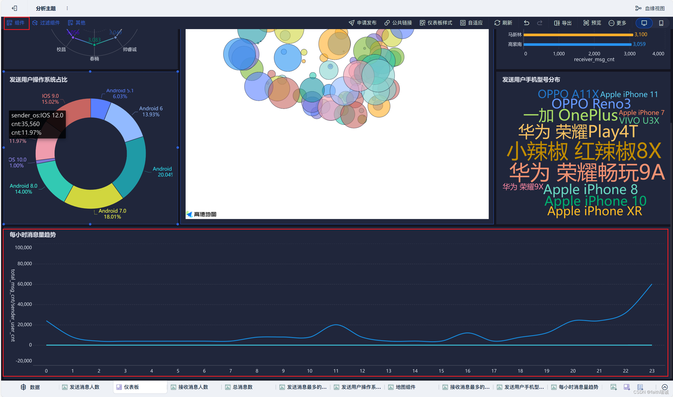Click the undo arrow icon
This screenshot has height=397, width=673.
pos(526,23)
